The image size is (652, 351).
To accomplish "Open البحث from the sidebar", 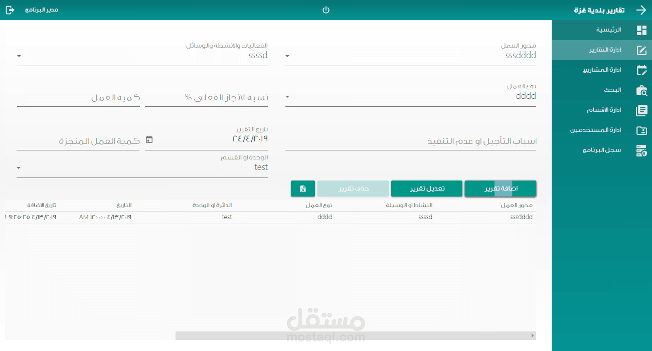I will coord(602,90).
